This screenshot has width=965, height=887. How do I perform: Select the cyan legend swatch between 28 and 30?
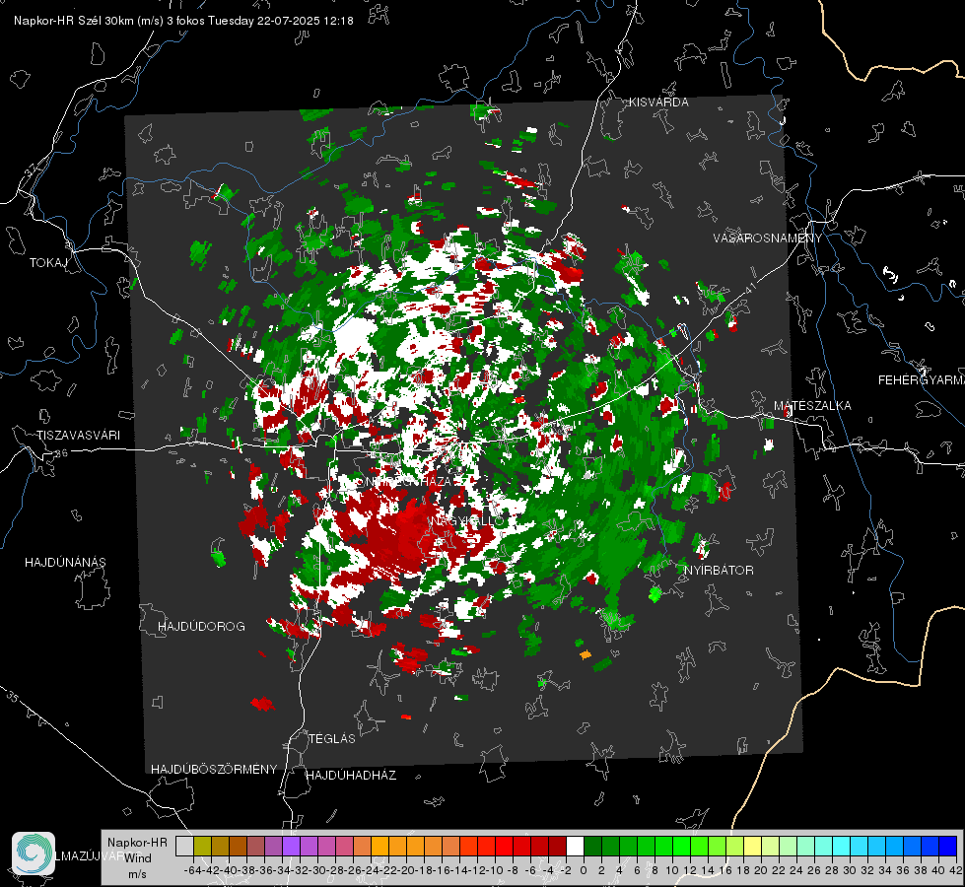[841, 846]
